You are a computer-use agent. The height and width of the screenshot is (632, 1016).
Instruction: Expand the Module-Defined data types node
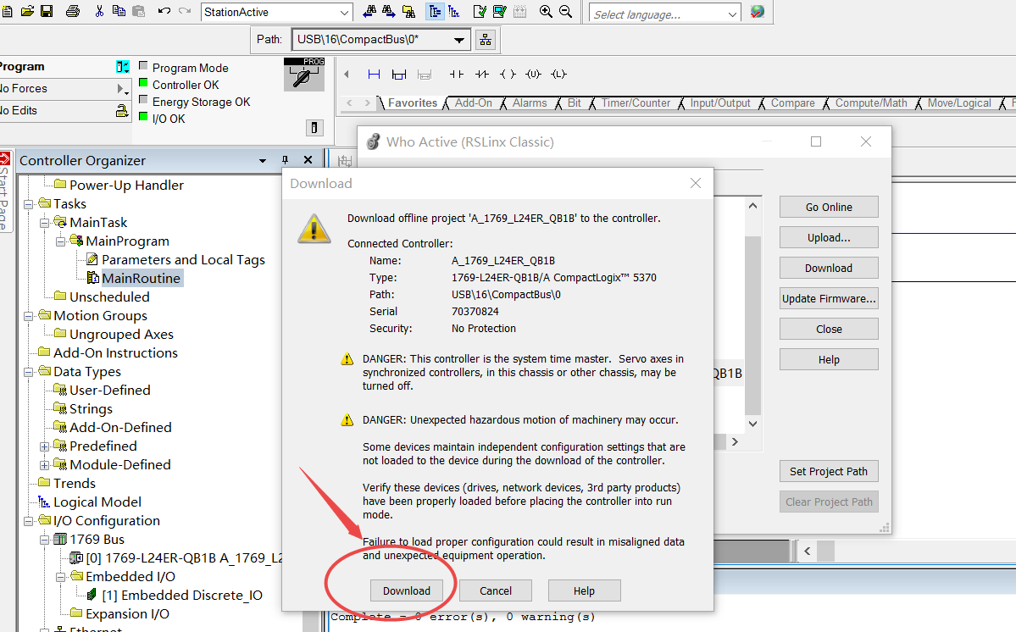(x=44, y=466)
